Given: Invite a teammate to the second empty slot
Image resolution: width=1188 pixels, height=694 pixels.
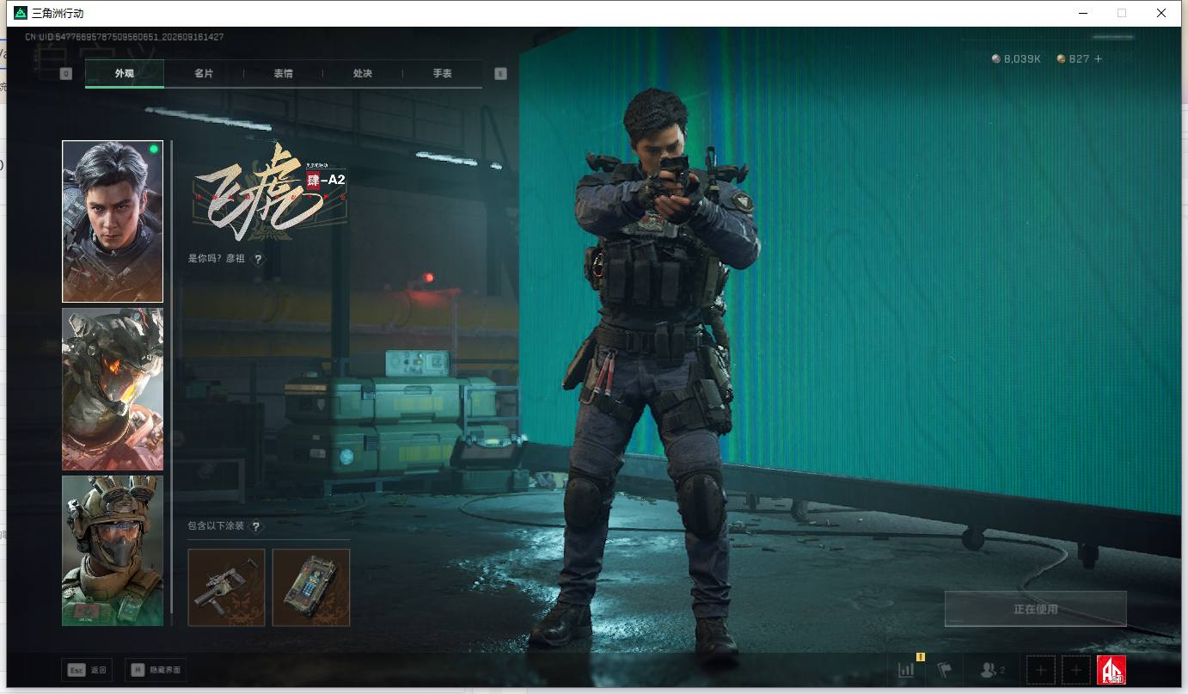Looking at the screenshot, I should click(x=1076, y=670).
